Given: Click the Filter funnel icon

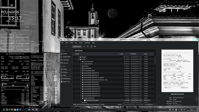Looking at the screenshot, I should point(88,46).
